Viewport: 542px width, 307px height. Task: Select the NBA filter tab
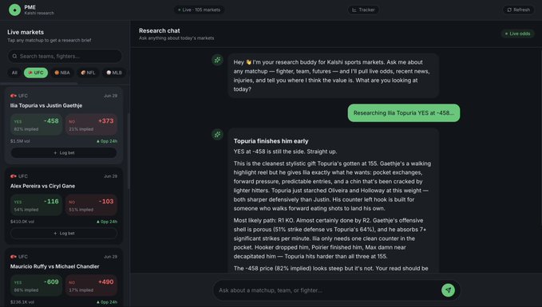tap(62, 73)
